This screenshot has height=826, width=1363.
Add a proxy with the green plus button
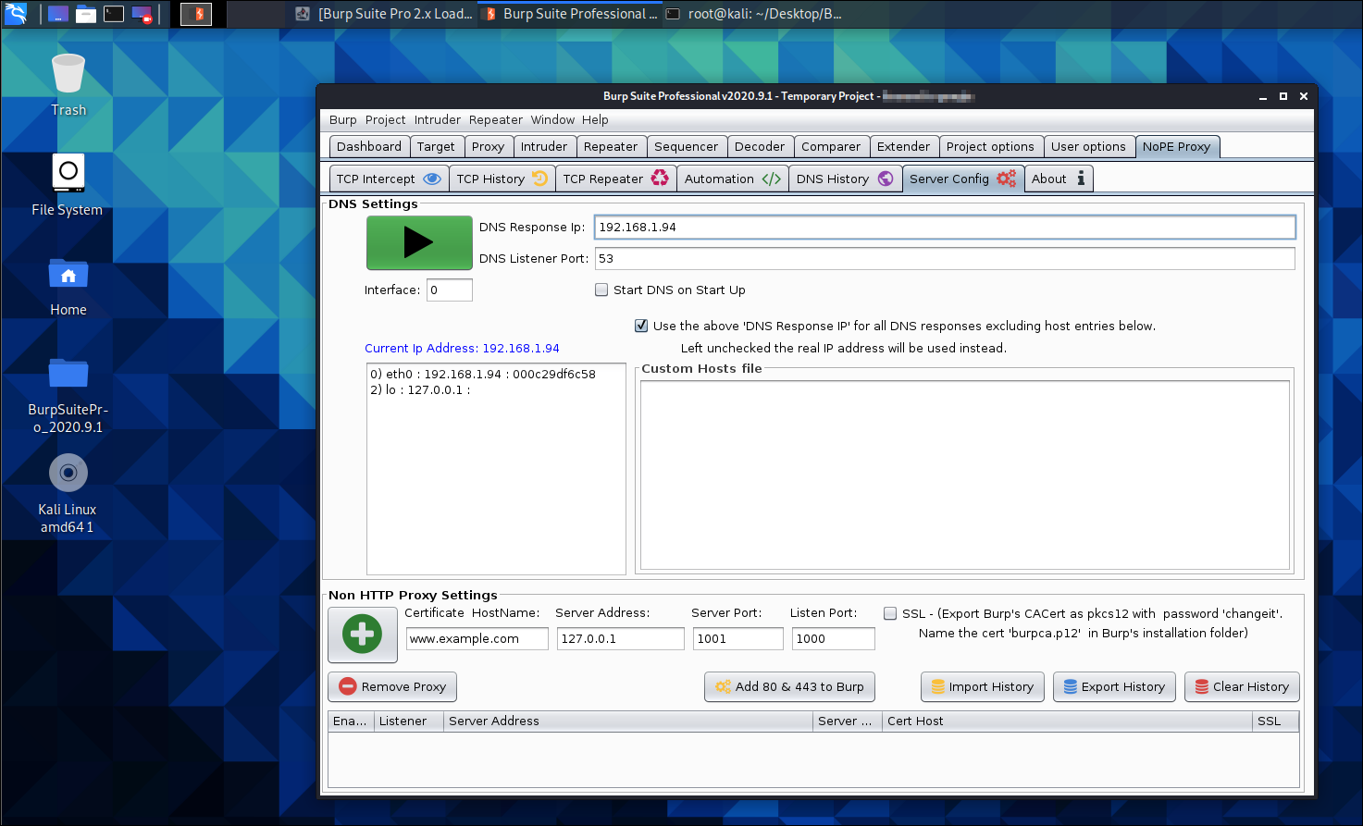tap(363, 635)
